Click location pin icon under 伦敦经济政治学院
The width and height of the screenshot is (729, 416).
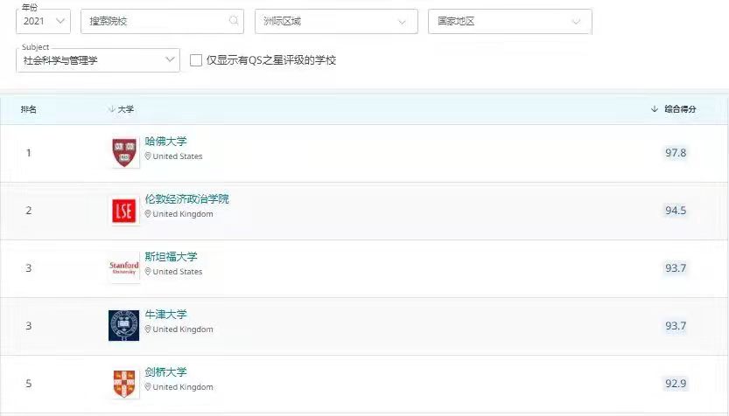point(148,213)
